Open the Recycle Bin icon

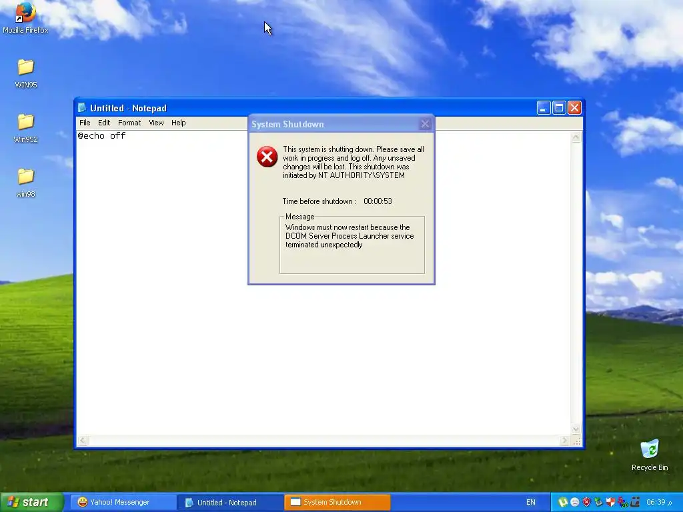pos(650,455)
